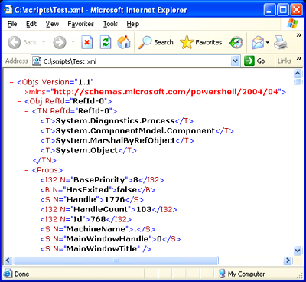Image resolution: width=306 pixels, height=282 pixels.
Task: Open the Back button history dropdown arrow
Action: coord(44,42)
